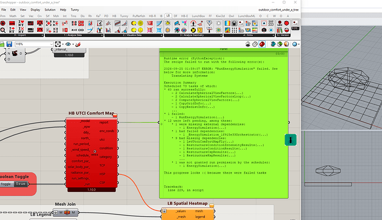The image size is (382, 220).
Task: Expand the 3 : Analyze Geometry group
Action: (193, 35)
